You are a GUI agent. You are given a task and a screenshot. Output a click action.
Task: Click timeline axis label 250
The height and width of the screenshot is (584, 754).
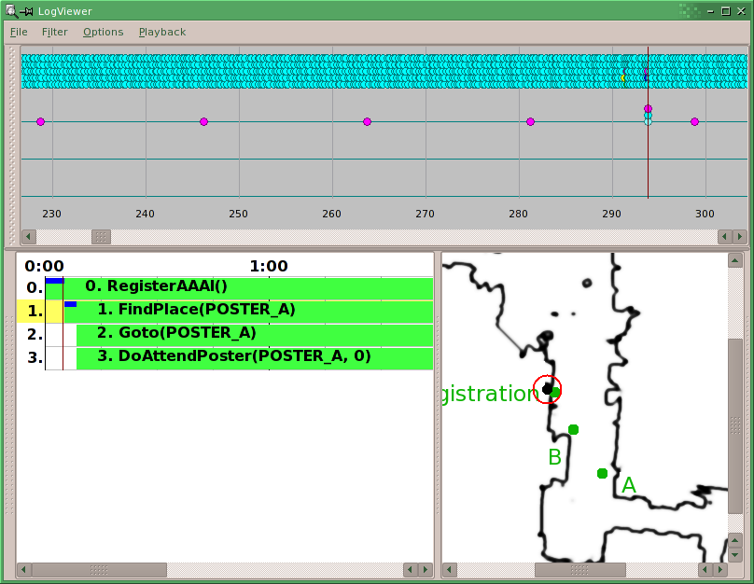[x=239, y=214]
